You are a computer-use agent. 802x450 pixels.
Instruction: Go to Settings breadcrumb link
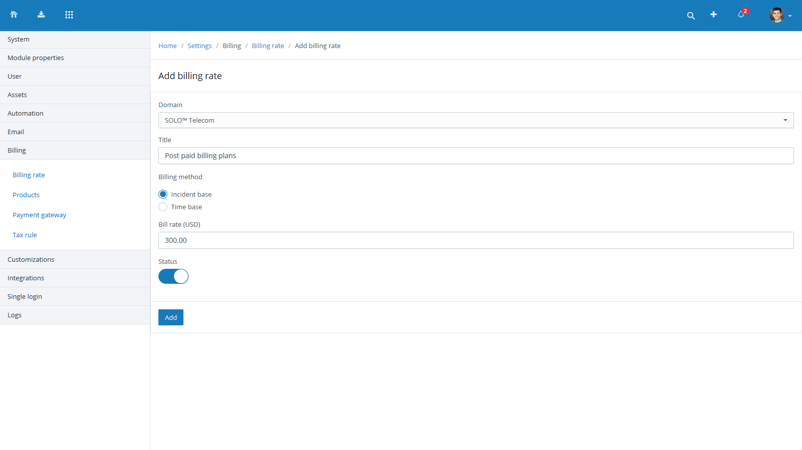pos(199,46)
